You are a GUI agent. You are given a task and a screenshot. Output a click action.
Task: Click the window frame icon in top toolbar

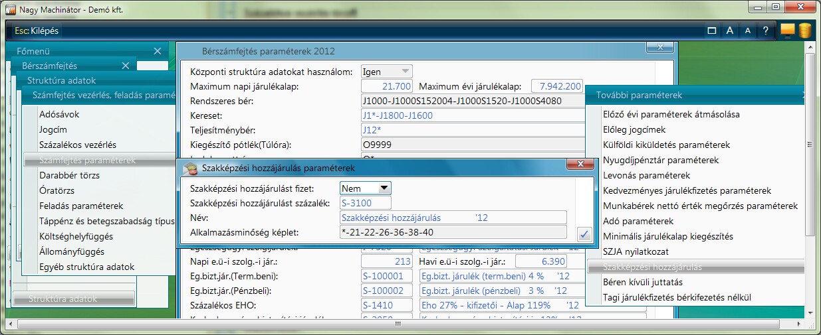[712, 31]
